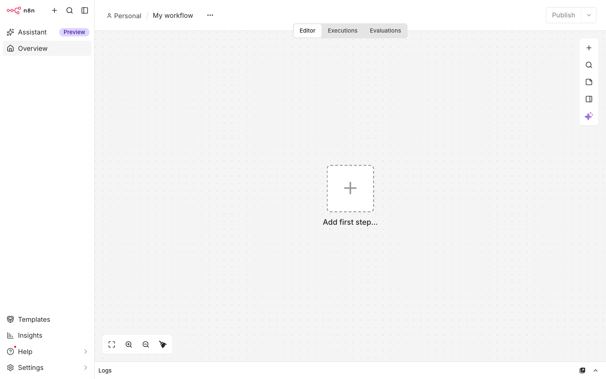The width and height of the screenshot is (606, 379).
Task: Open the Templates page
Action: [x=47, y=319]
